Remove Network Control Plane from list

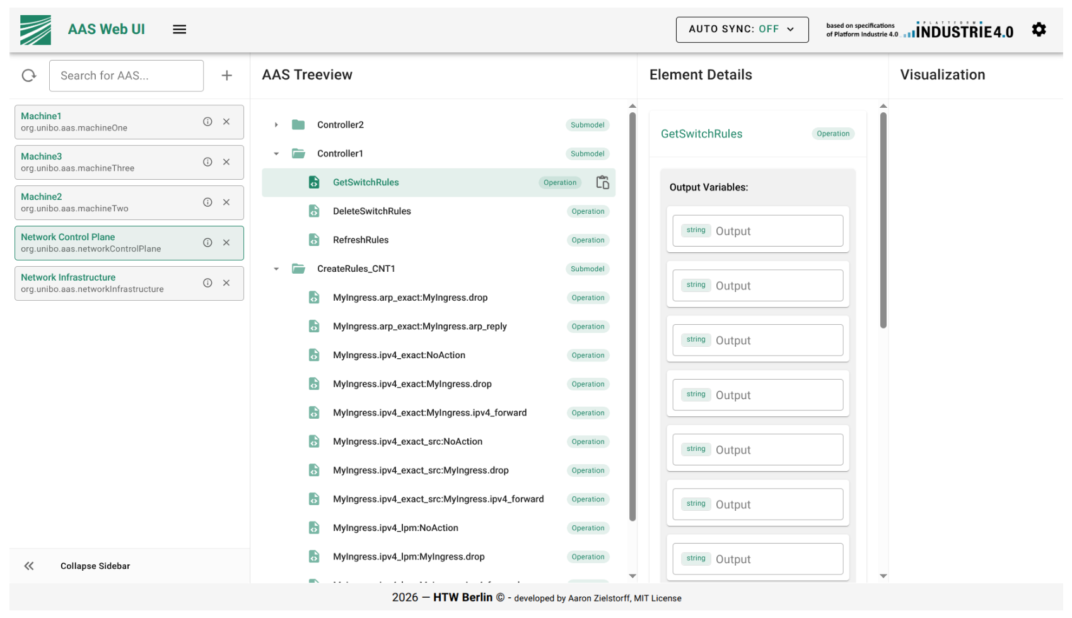tap(226, 243)
